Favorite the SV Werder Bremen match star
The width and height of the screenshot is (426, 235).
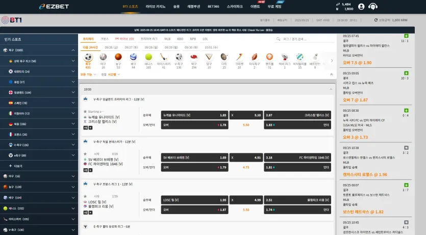coord(85,154)
